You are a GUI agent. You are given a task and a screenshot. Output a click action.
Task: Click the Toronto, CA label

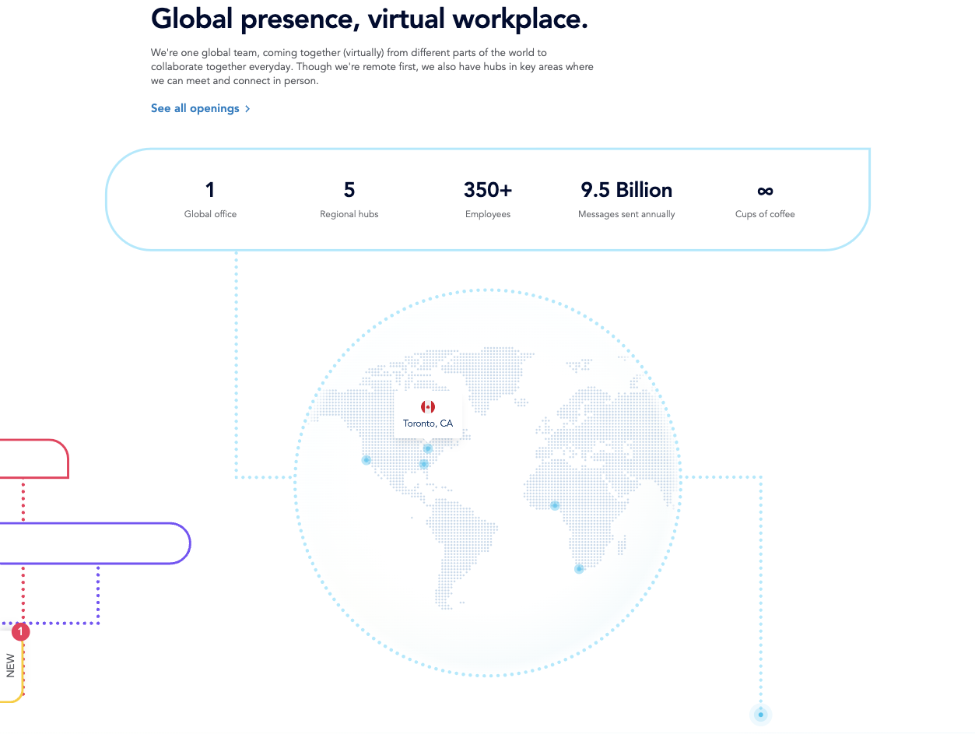pyautogui.click(x=428, y=423)
